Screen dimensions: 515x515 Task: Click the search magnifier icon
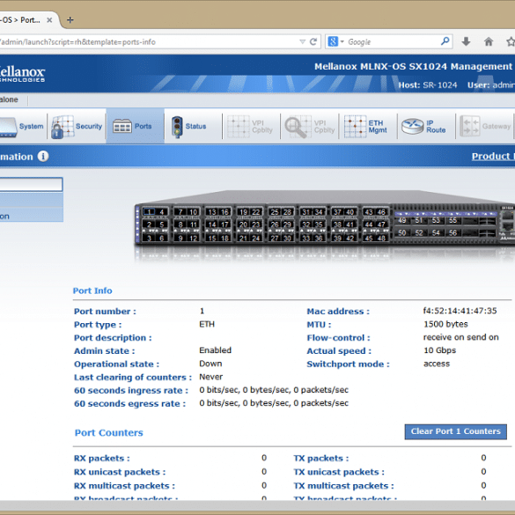click(x=445, y=41)
